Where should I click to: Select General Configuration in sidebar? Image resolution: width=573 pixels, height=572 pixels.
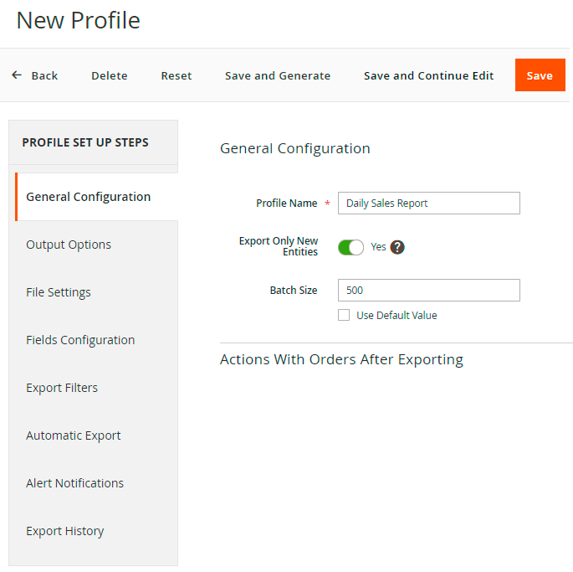[89, 197]
